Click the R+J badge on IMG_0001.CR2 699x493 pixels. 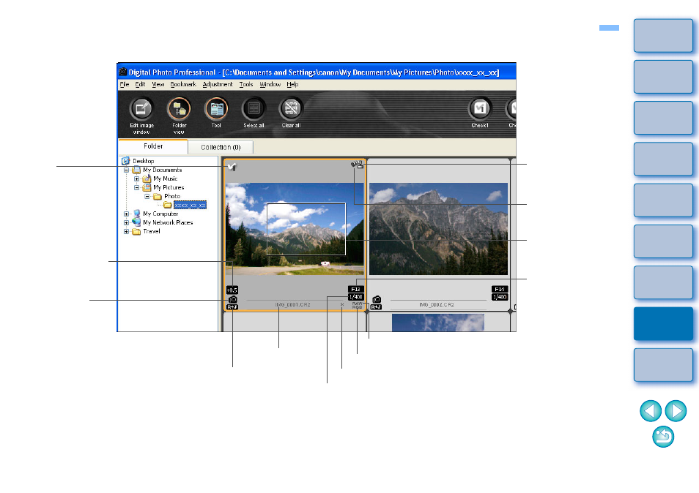(x=232, y=307)
